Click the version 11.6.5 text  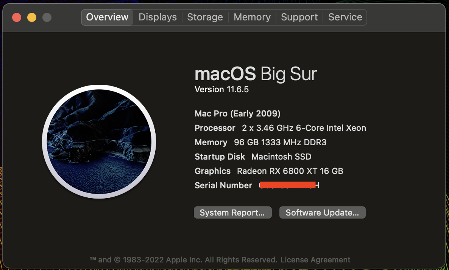click(x=221, y=90)
